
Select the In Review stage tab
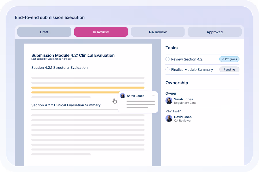(x=101, y=32)
